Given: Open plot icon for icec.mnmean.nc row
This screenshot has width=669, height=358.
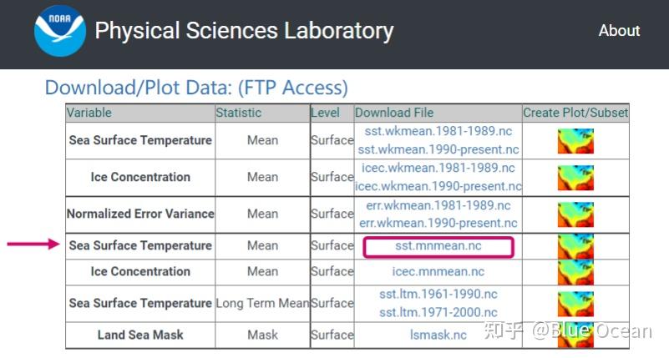Looking at the screenshot, I should pyautogui.click(x=575, y=272).
